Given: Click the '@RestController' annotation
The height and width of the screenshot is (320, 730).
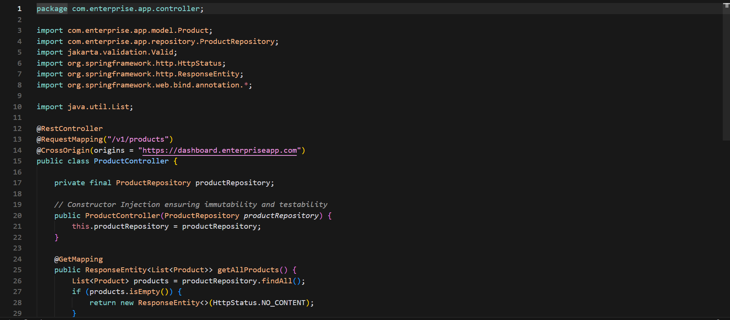Looking at the screenshot, I should [69, 129].
